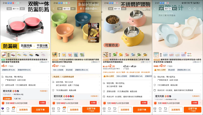Expand the 热卖榜 入选宠物食盆榜 row
This screenshot has width=203, height=115.
pyautogui.click(x=76, y=77)
